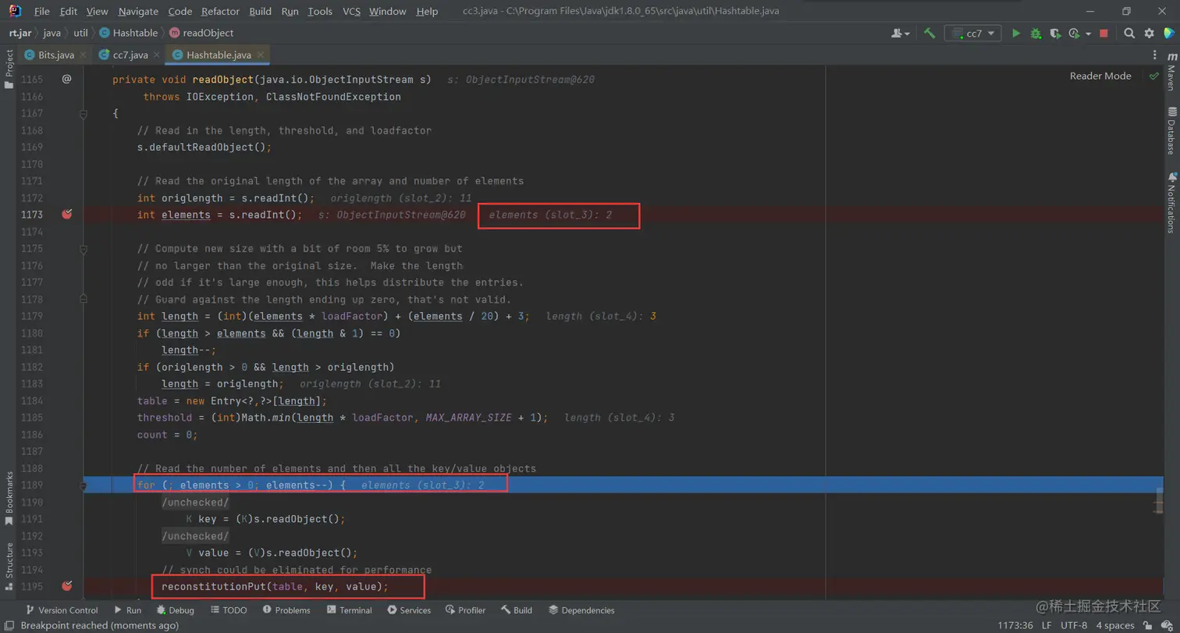This screenshot has height=633, width=1180.
Task: Build project with the hammer icon
Action: 929,33
